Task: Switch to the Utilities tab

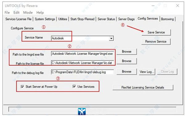Action: click(x=63, y=19)
